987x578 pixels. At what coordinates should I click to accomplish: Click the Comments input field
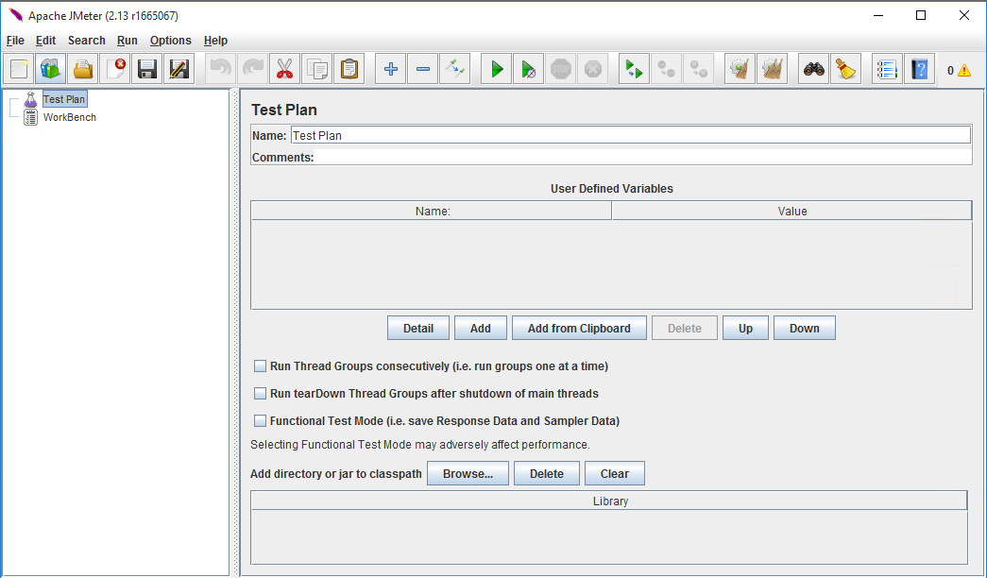coord(642,158)
